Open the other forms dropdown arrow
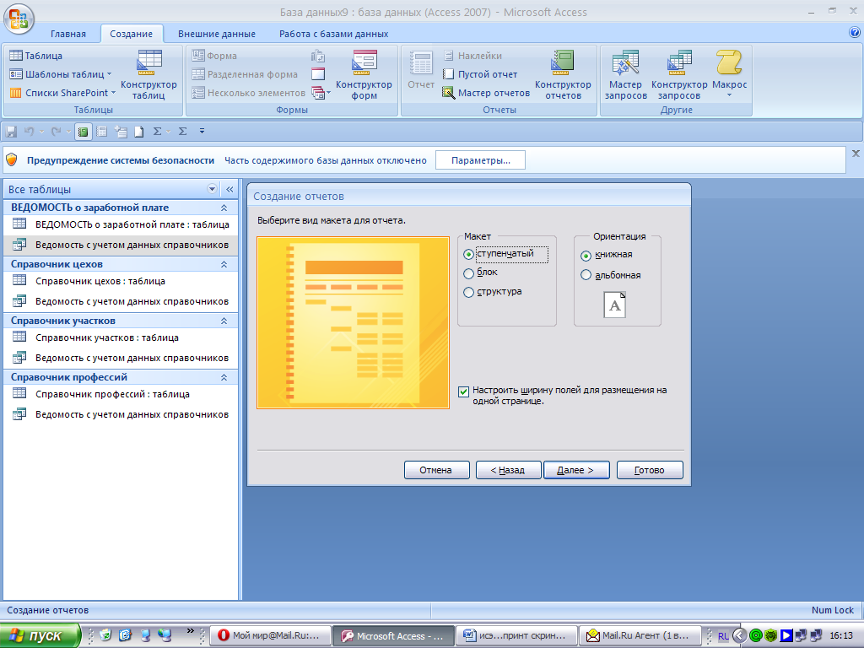 click(x=328, y=93)
